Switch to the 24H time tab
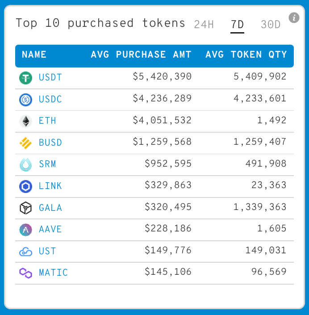 (204, 25)
